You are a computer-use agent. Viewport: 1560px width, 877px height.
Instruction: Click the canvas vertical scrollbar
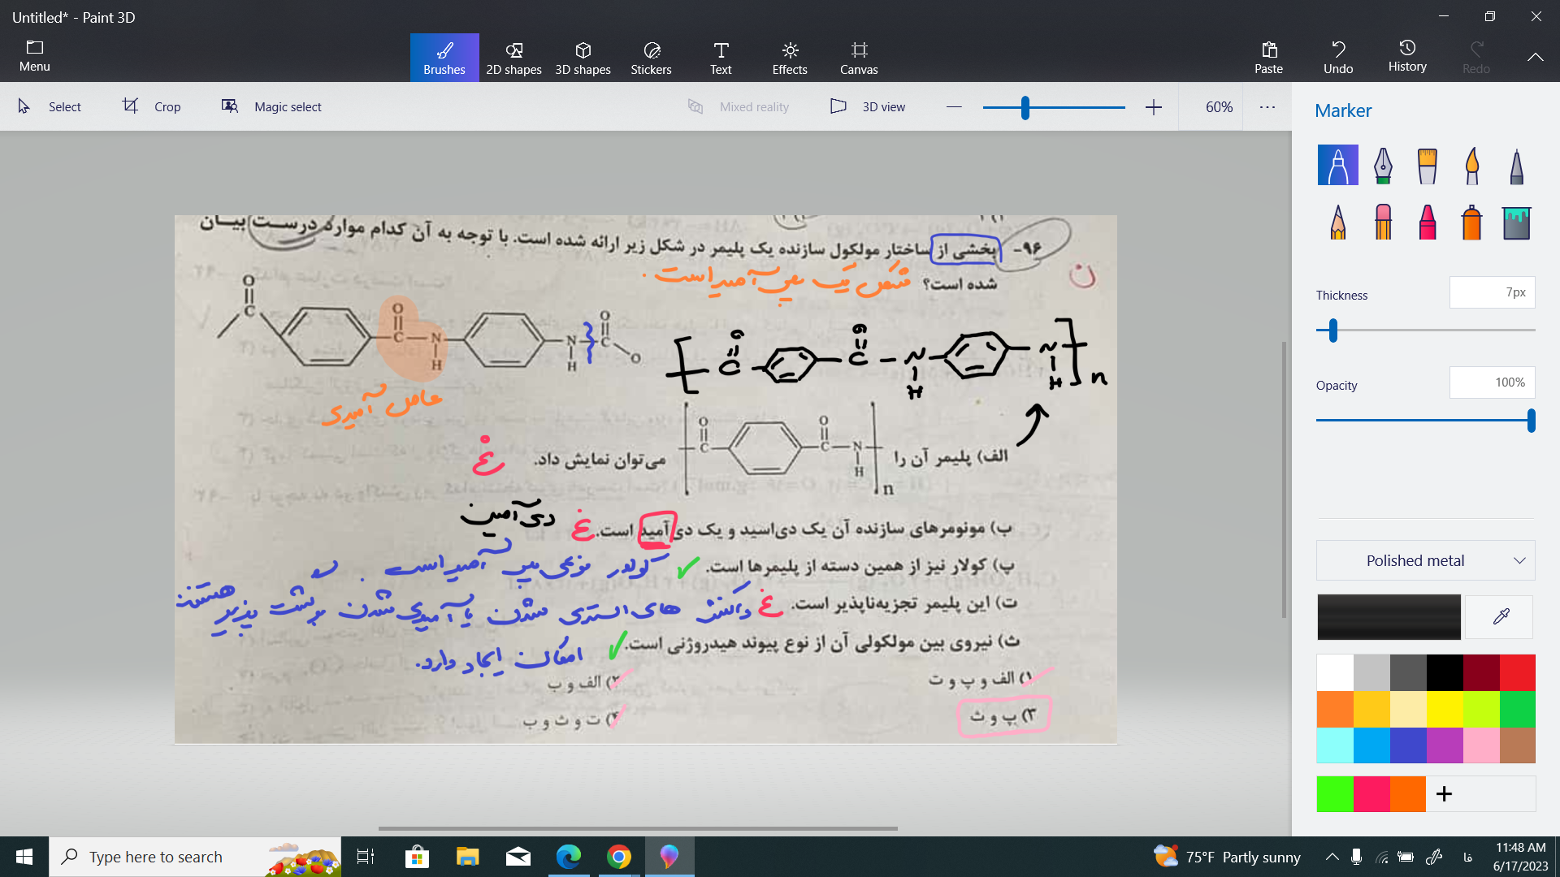pos(1284,479)
